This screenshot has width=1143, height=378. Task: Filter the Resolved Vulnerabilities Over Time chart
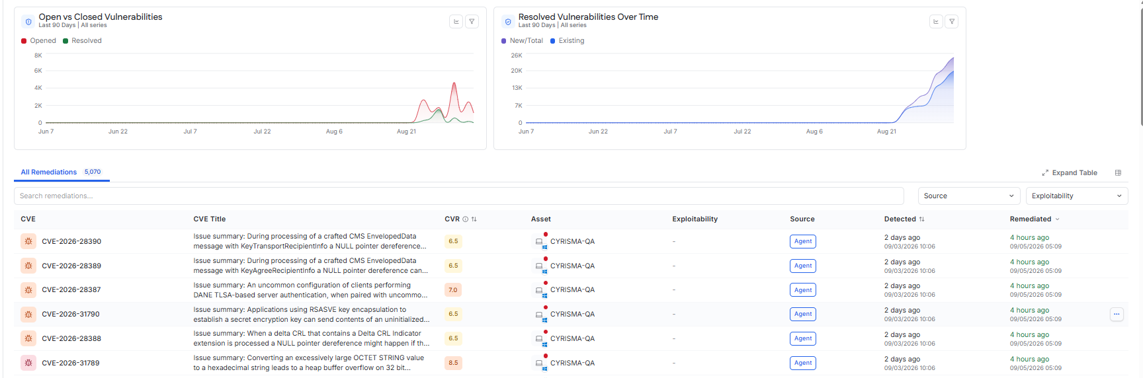pos(952,22)
